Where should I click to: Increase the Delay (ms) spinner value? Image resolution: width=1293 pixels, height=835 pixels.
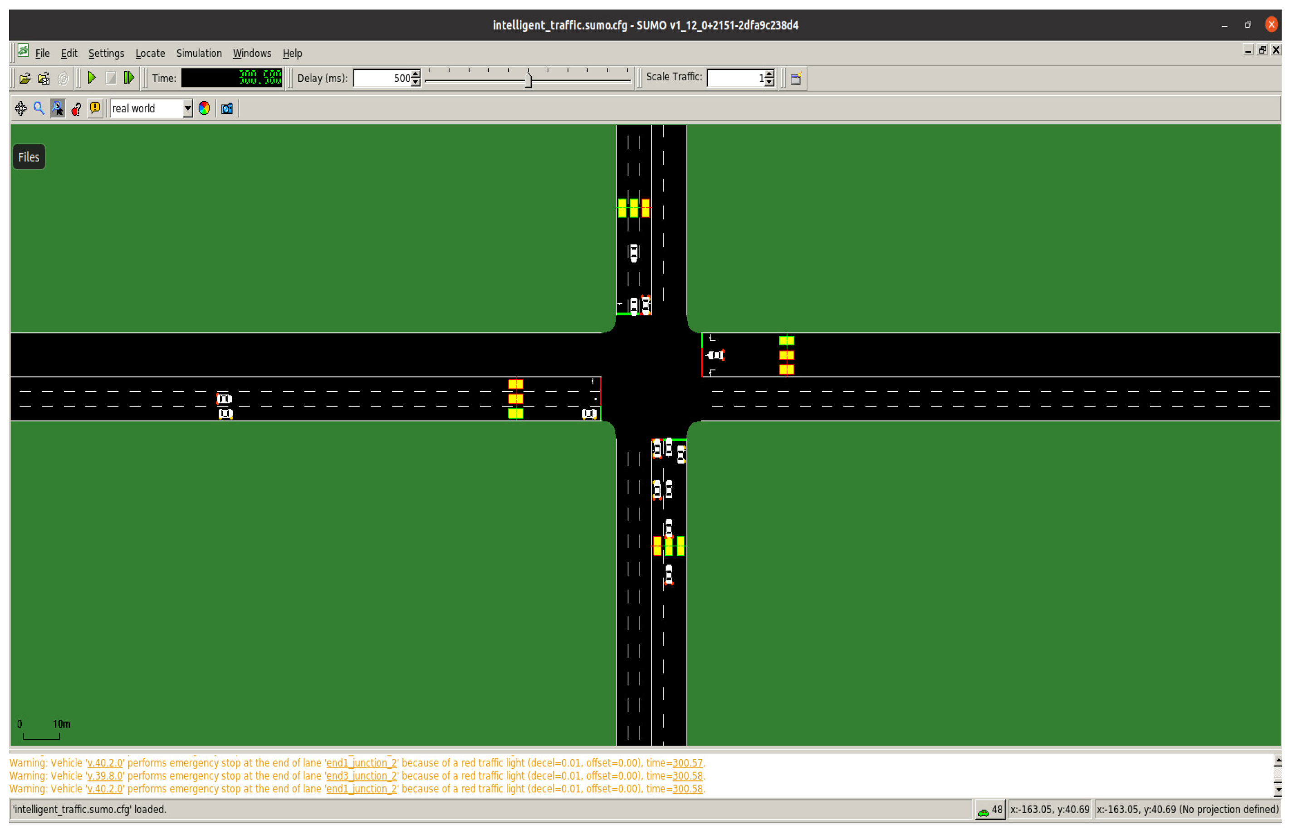coord(416,74)
